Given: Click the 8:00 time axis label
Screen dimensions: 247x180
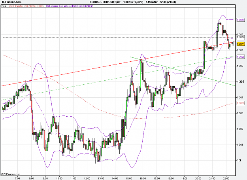Looking at the screenshot, I should [x=32, y=178].
